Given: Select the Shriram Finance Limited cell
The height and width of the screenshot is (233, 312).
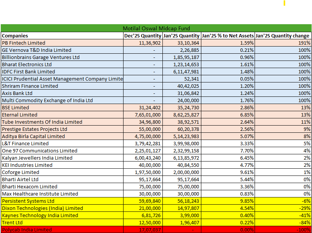Looking at the screenshot, I should 62,86.
